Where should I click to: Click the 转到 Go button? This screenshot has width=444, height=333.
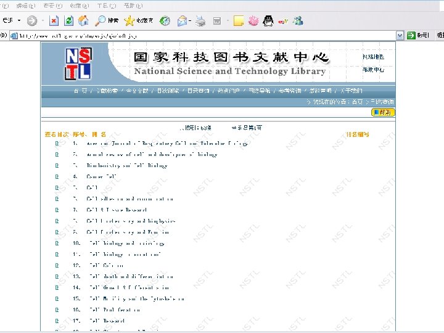point(418,35)
